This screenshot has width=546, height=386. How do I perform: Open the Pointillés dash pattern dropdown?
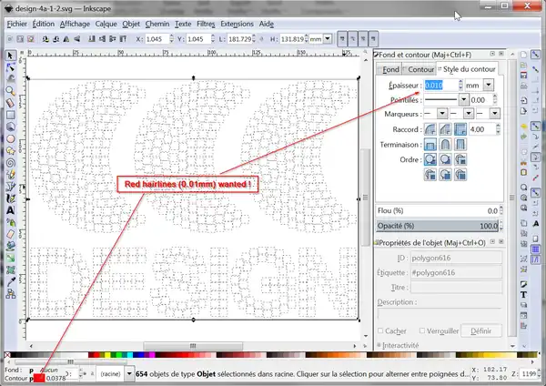point(465,99)
